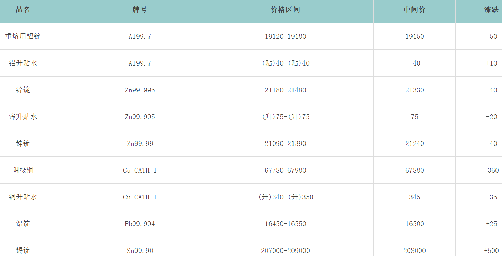Click the 67780-67980 price range cell
The image size is (502, 256).
[285, 171]
